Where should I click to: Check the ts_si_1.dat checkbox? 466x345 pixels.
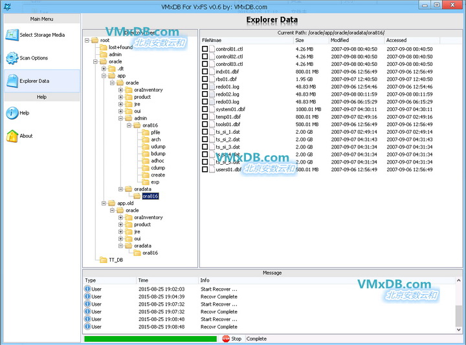point(205,131)
